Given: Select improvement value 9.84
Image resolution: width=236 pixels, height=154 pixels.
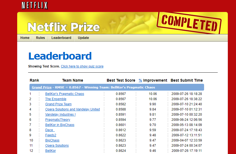Looking at the screenshot, I should click(x=153, y=109).
